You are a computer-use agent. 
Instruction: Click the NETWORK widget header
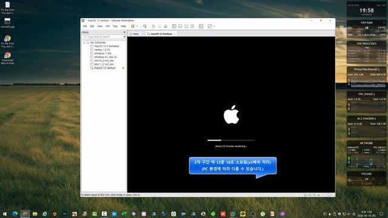tap(366, 143)
